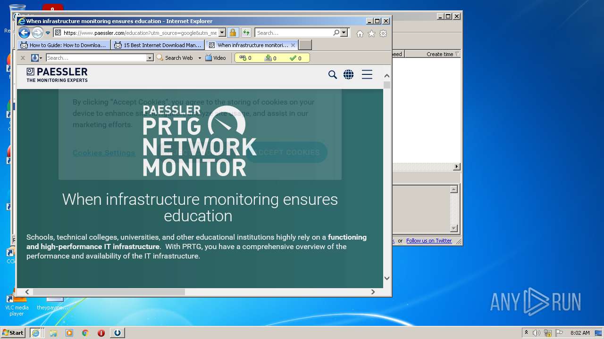Click the volume speaker tray icon
This screenshot has height=339, width=604.
click(x=536, y=333)
